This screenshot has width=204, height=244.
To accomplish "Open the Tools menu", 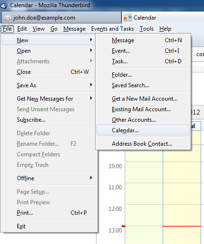I will [146, 29].
